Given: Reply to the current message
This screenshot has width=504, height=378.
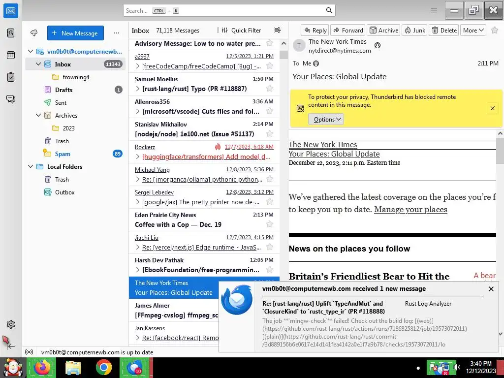Looking at the screenshot, I should [x=315, y=30].
